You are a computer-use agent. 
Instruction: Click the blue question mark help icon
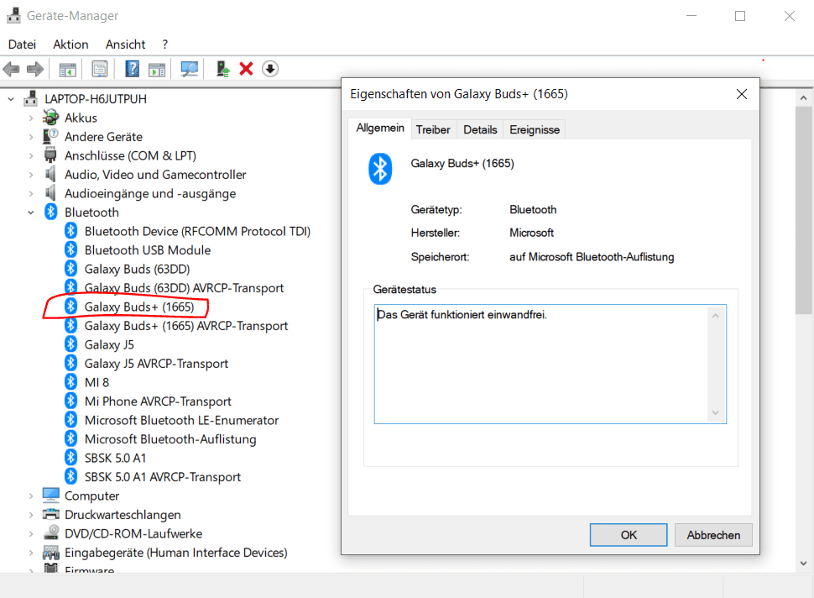(x=133, y=69)
